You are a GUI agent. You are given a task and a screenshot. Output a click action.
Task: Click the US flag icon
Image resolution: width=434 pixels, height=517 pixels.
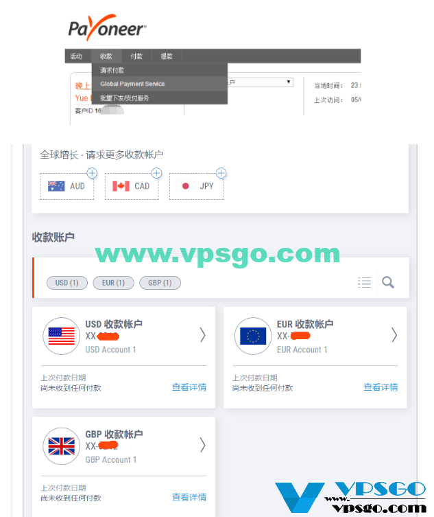click(x=62, y=336)
